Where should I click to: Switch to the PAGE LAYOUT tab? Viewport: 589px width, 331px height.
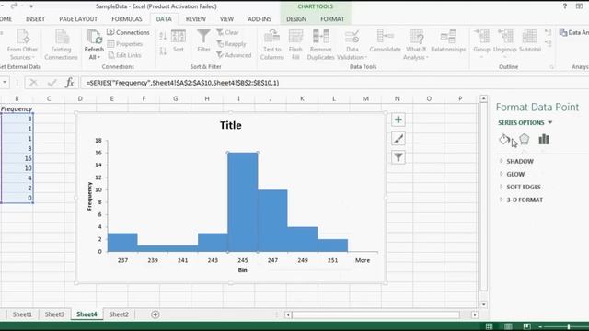point(78,18)
